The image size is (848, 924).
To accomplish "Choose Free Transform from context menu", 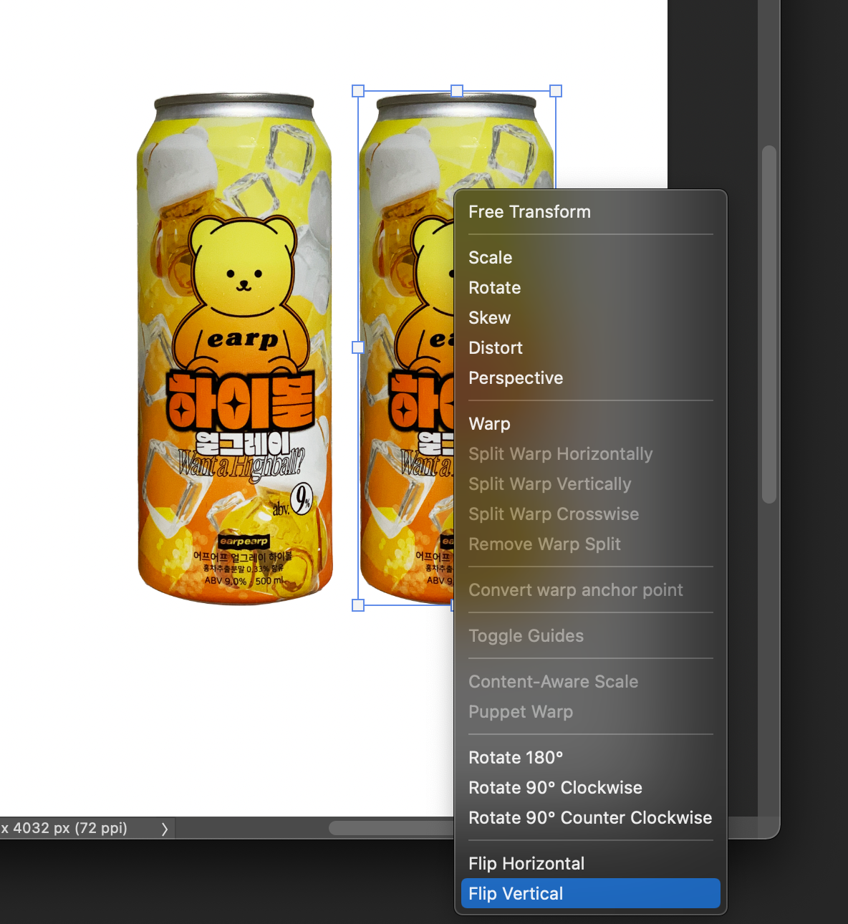I will point(590,212).
